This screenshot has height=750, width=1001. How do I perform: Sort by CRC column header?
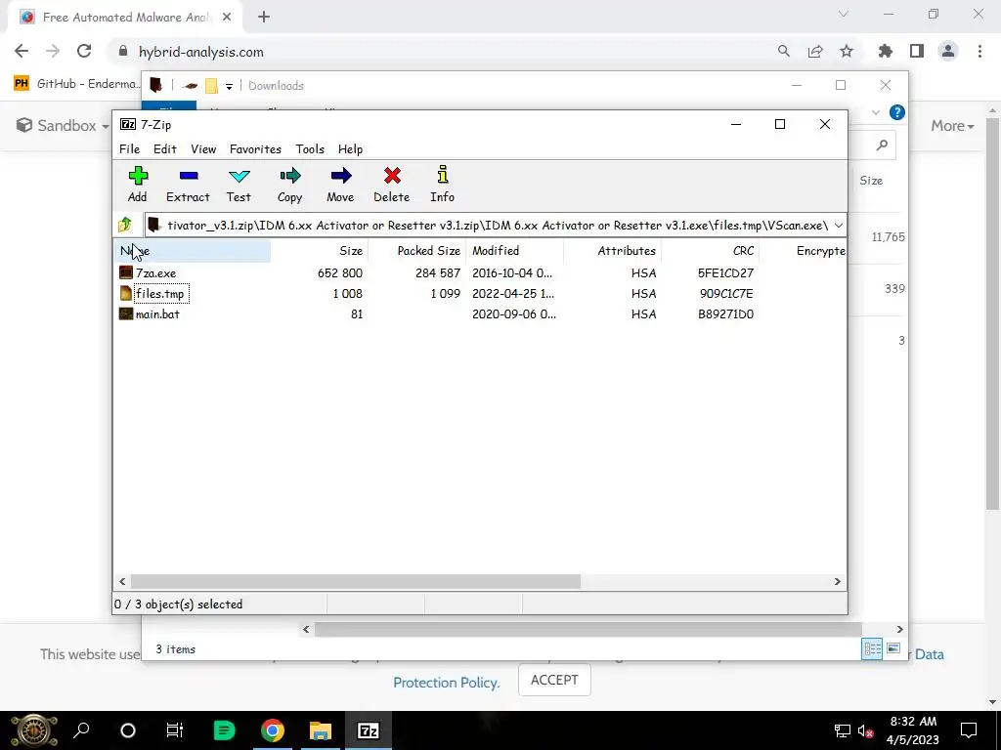[710, 251]
